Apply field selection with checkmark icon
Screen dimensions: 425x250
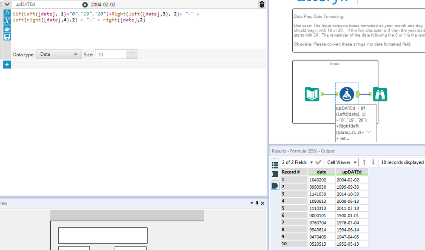coord(318,162)
